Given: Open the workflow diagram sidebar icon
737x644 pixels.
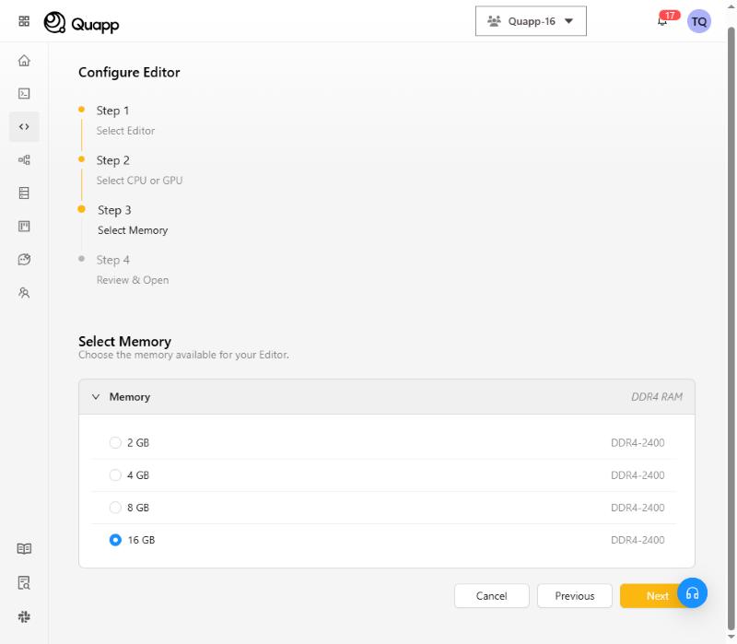Looking at the screenshot, I should 24,159.
